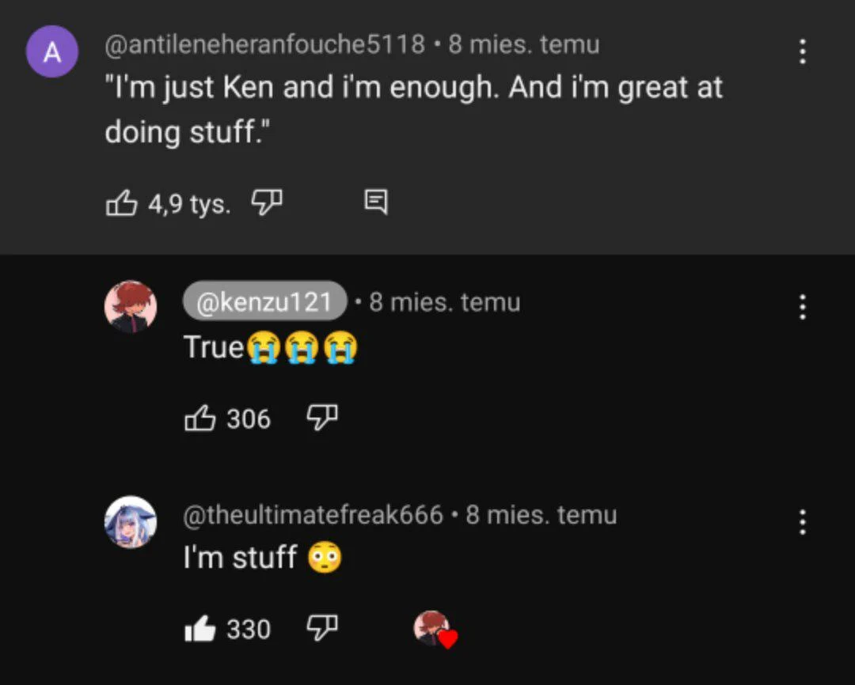This screenshot has height=685, width=855.
Task: Remove like from "I'm stuff" reply
Action: [200, 630]
